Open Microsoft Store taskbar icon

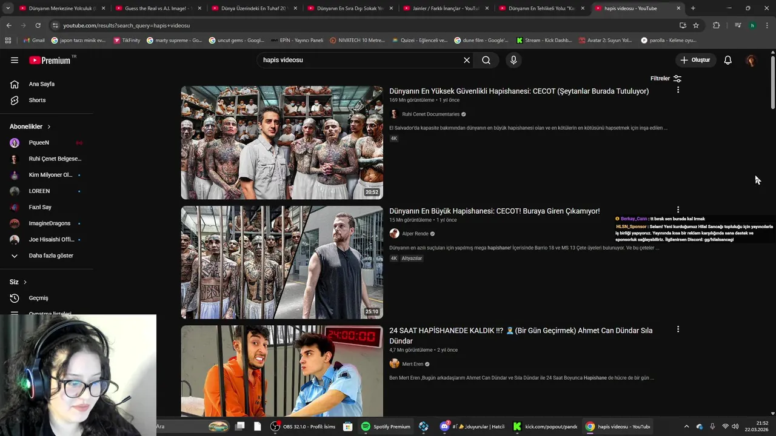click(347, 426)
